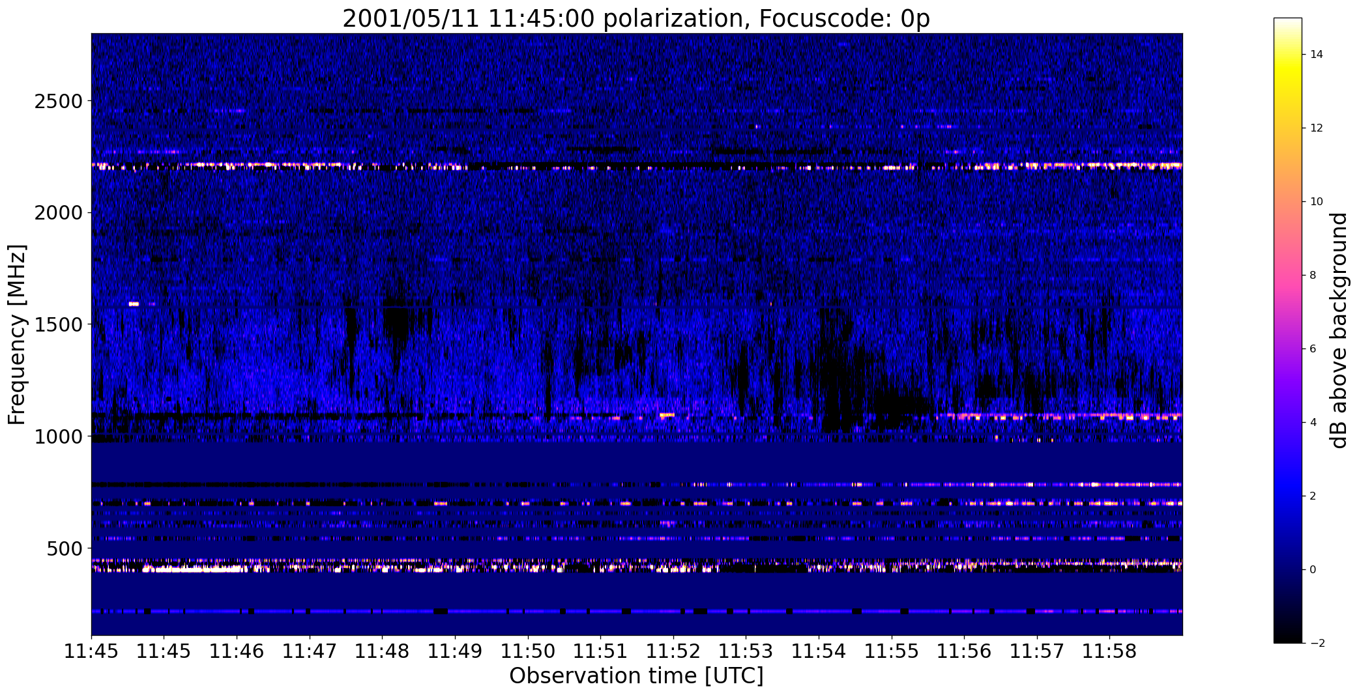Image resolution: width=1359 pixels, height=695 pixels.
Task: Click the 11:47 time tick label
Action: (310, 651)
